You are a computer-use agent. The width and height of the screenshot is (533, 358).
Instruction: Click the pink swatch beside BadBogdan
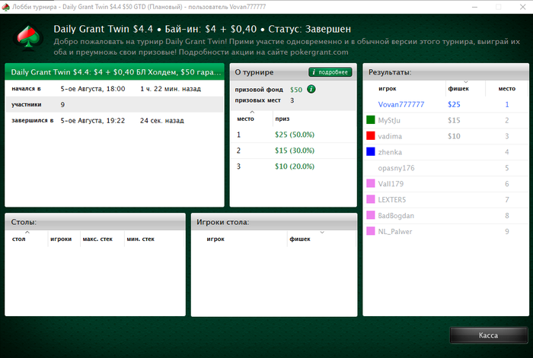click(371, 215)
